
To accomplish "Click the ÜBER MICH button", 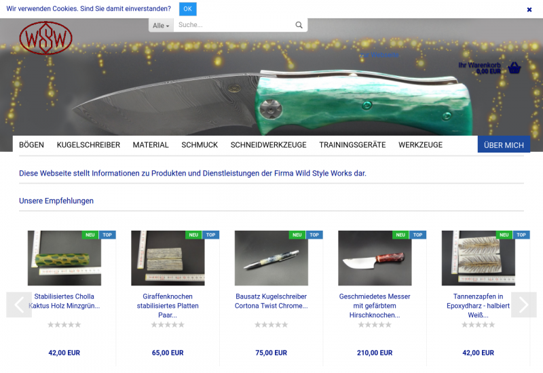I will point(504,145).
